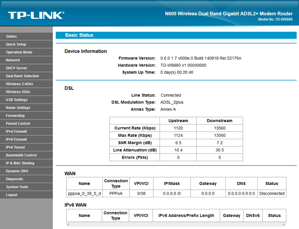299x229 pixels.
Task: Click right arrow of horizontal scrollbar
Action: [284, 225]
